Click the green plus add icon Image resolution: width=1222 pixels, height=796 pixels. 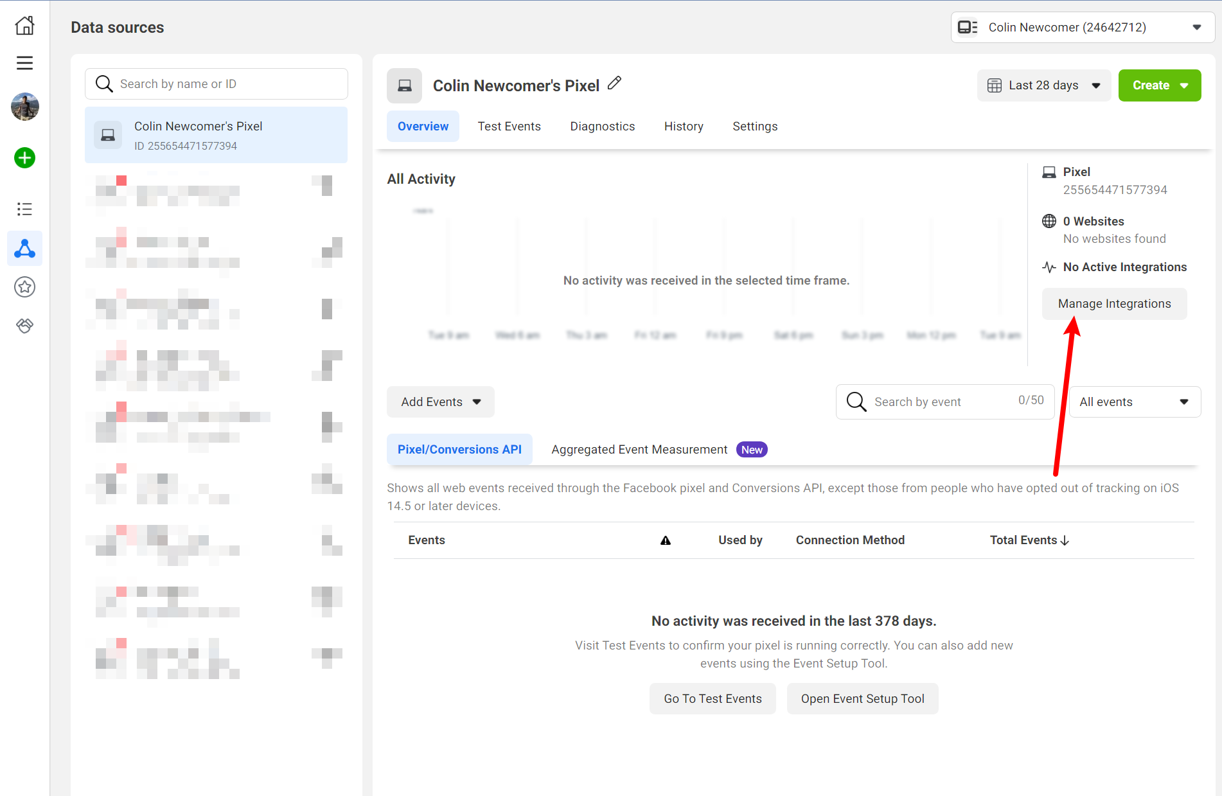(24, 158)
